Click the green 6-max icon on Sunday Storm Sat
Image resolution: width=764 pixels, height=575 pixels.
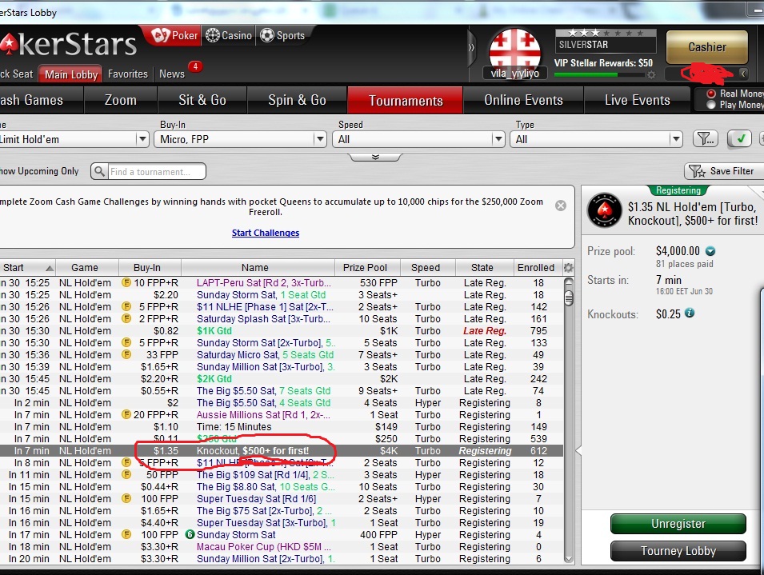190,534
